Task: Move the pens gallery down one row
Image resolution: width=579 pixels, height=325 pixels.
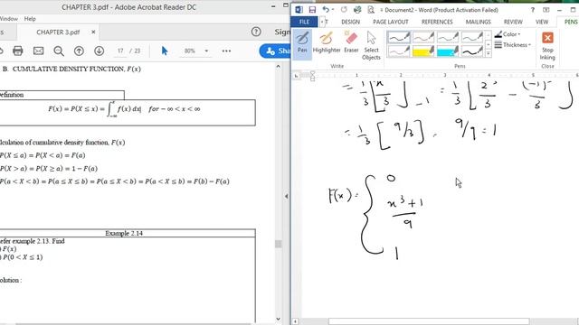Action: point(489,44)
